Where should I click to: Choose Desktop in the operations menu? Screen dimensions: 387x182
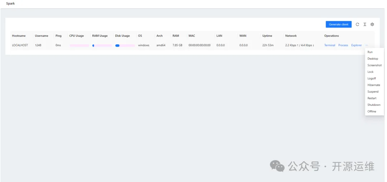[373, 59]
